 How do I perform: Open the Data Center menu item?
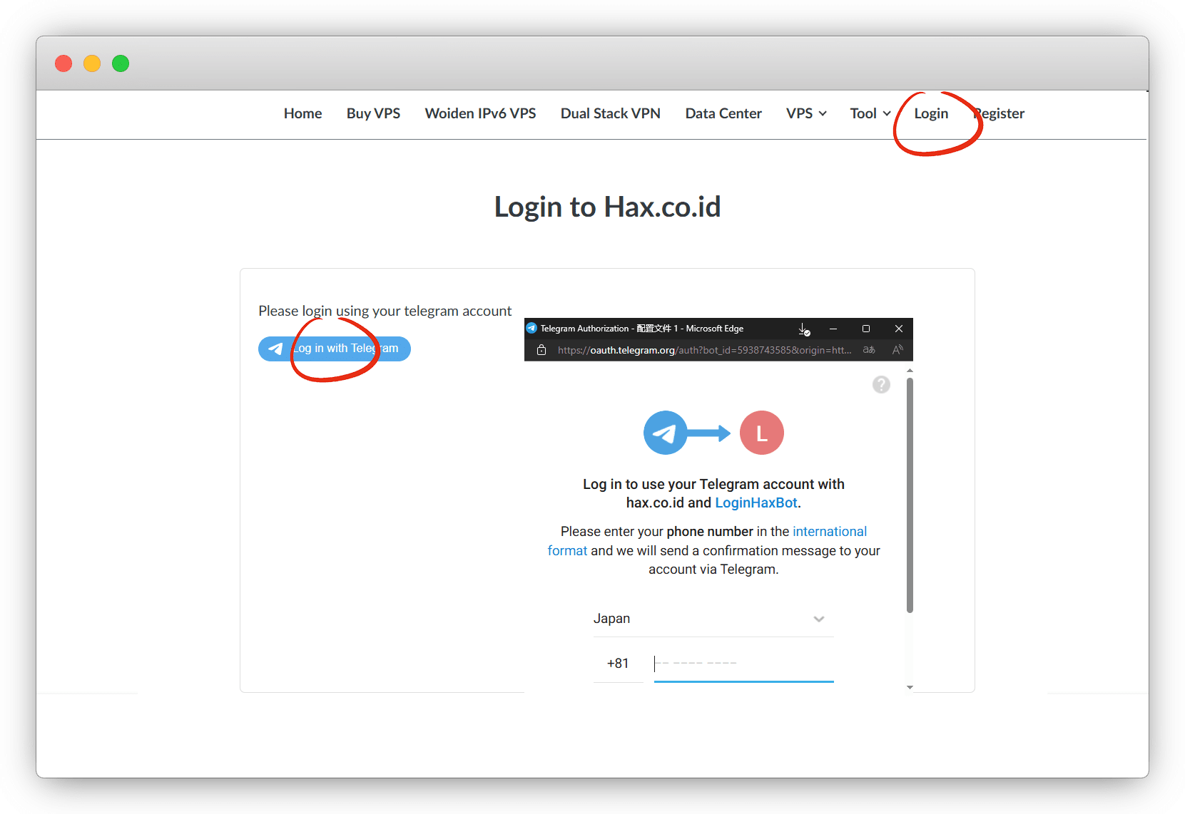[723, 113]
